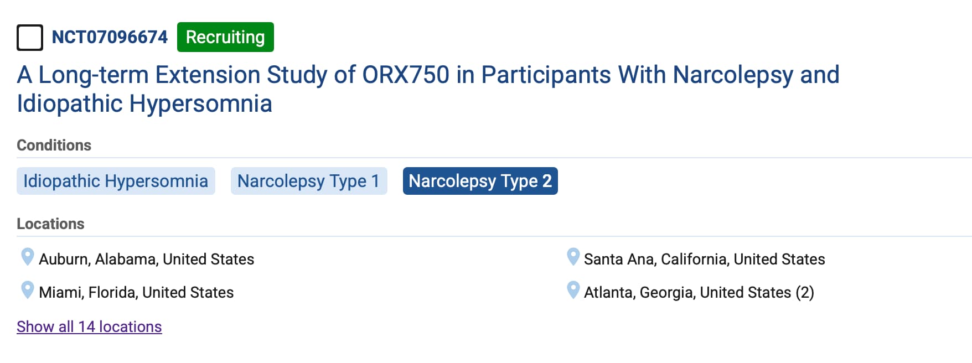Viewport: 972px width, 363px height.
Task: Click the Atlanta, Georgia, United States text
Action: click(687, 292)
